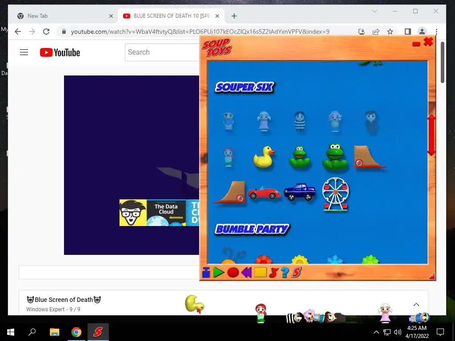The width and height of the screenshot is (455, 341).
Task: Click the Windows Expert channel name
Action: point(45,309)
